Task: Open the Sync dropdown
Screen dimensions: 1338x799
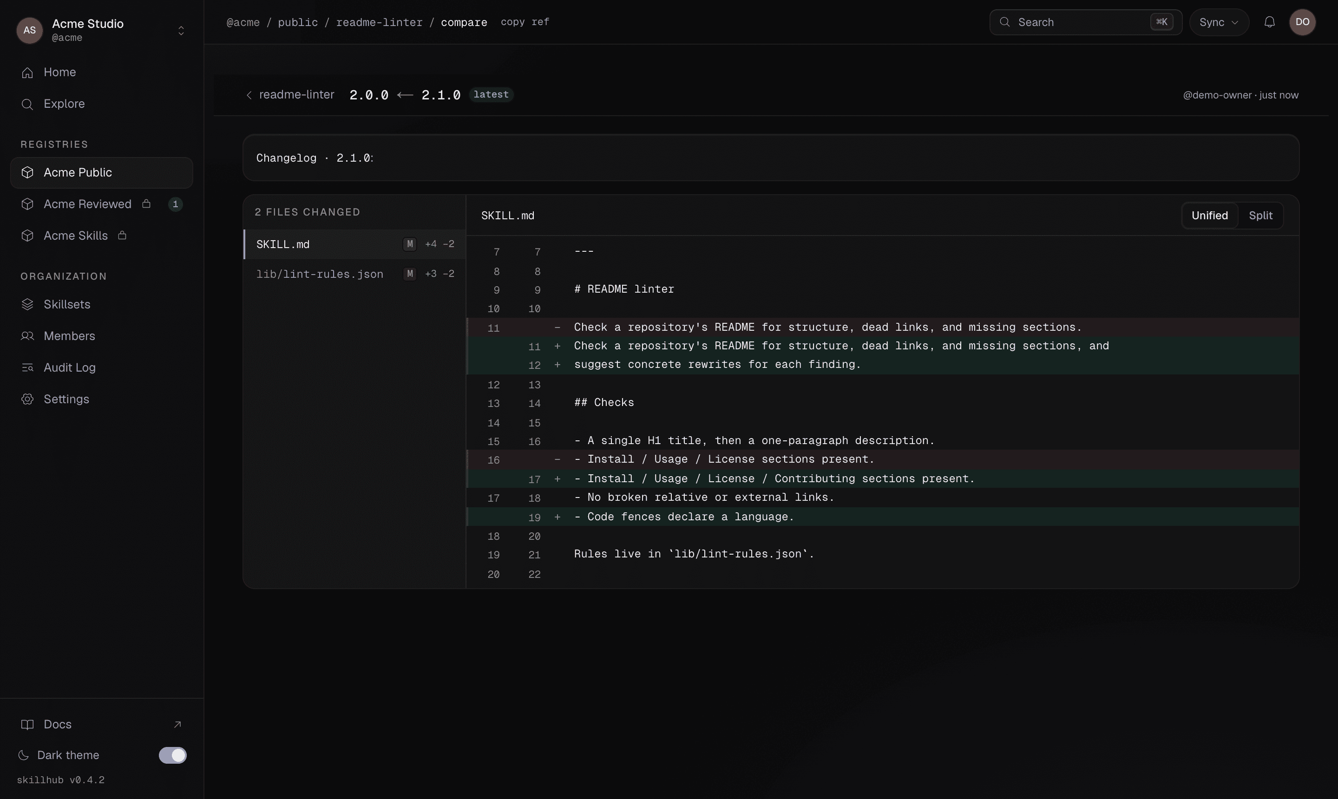Action: (1219, 22)
